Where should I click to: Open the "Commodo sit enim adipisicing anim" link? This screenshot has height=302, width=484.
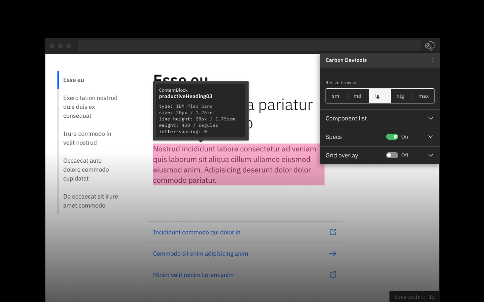tap(200, 253)
